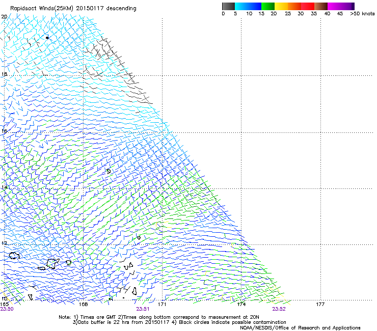Click the magenta 40-45 knots legend segment
This screenshot has width=377, height=331.
coord(334,6)
